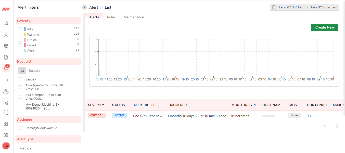345x153 pixels.
Task: Open the Settings gear in the sidebar
Action: pos(6,135)
